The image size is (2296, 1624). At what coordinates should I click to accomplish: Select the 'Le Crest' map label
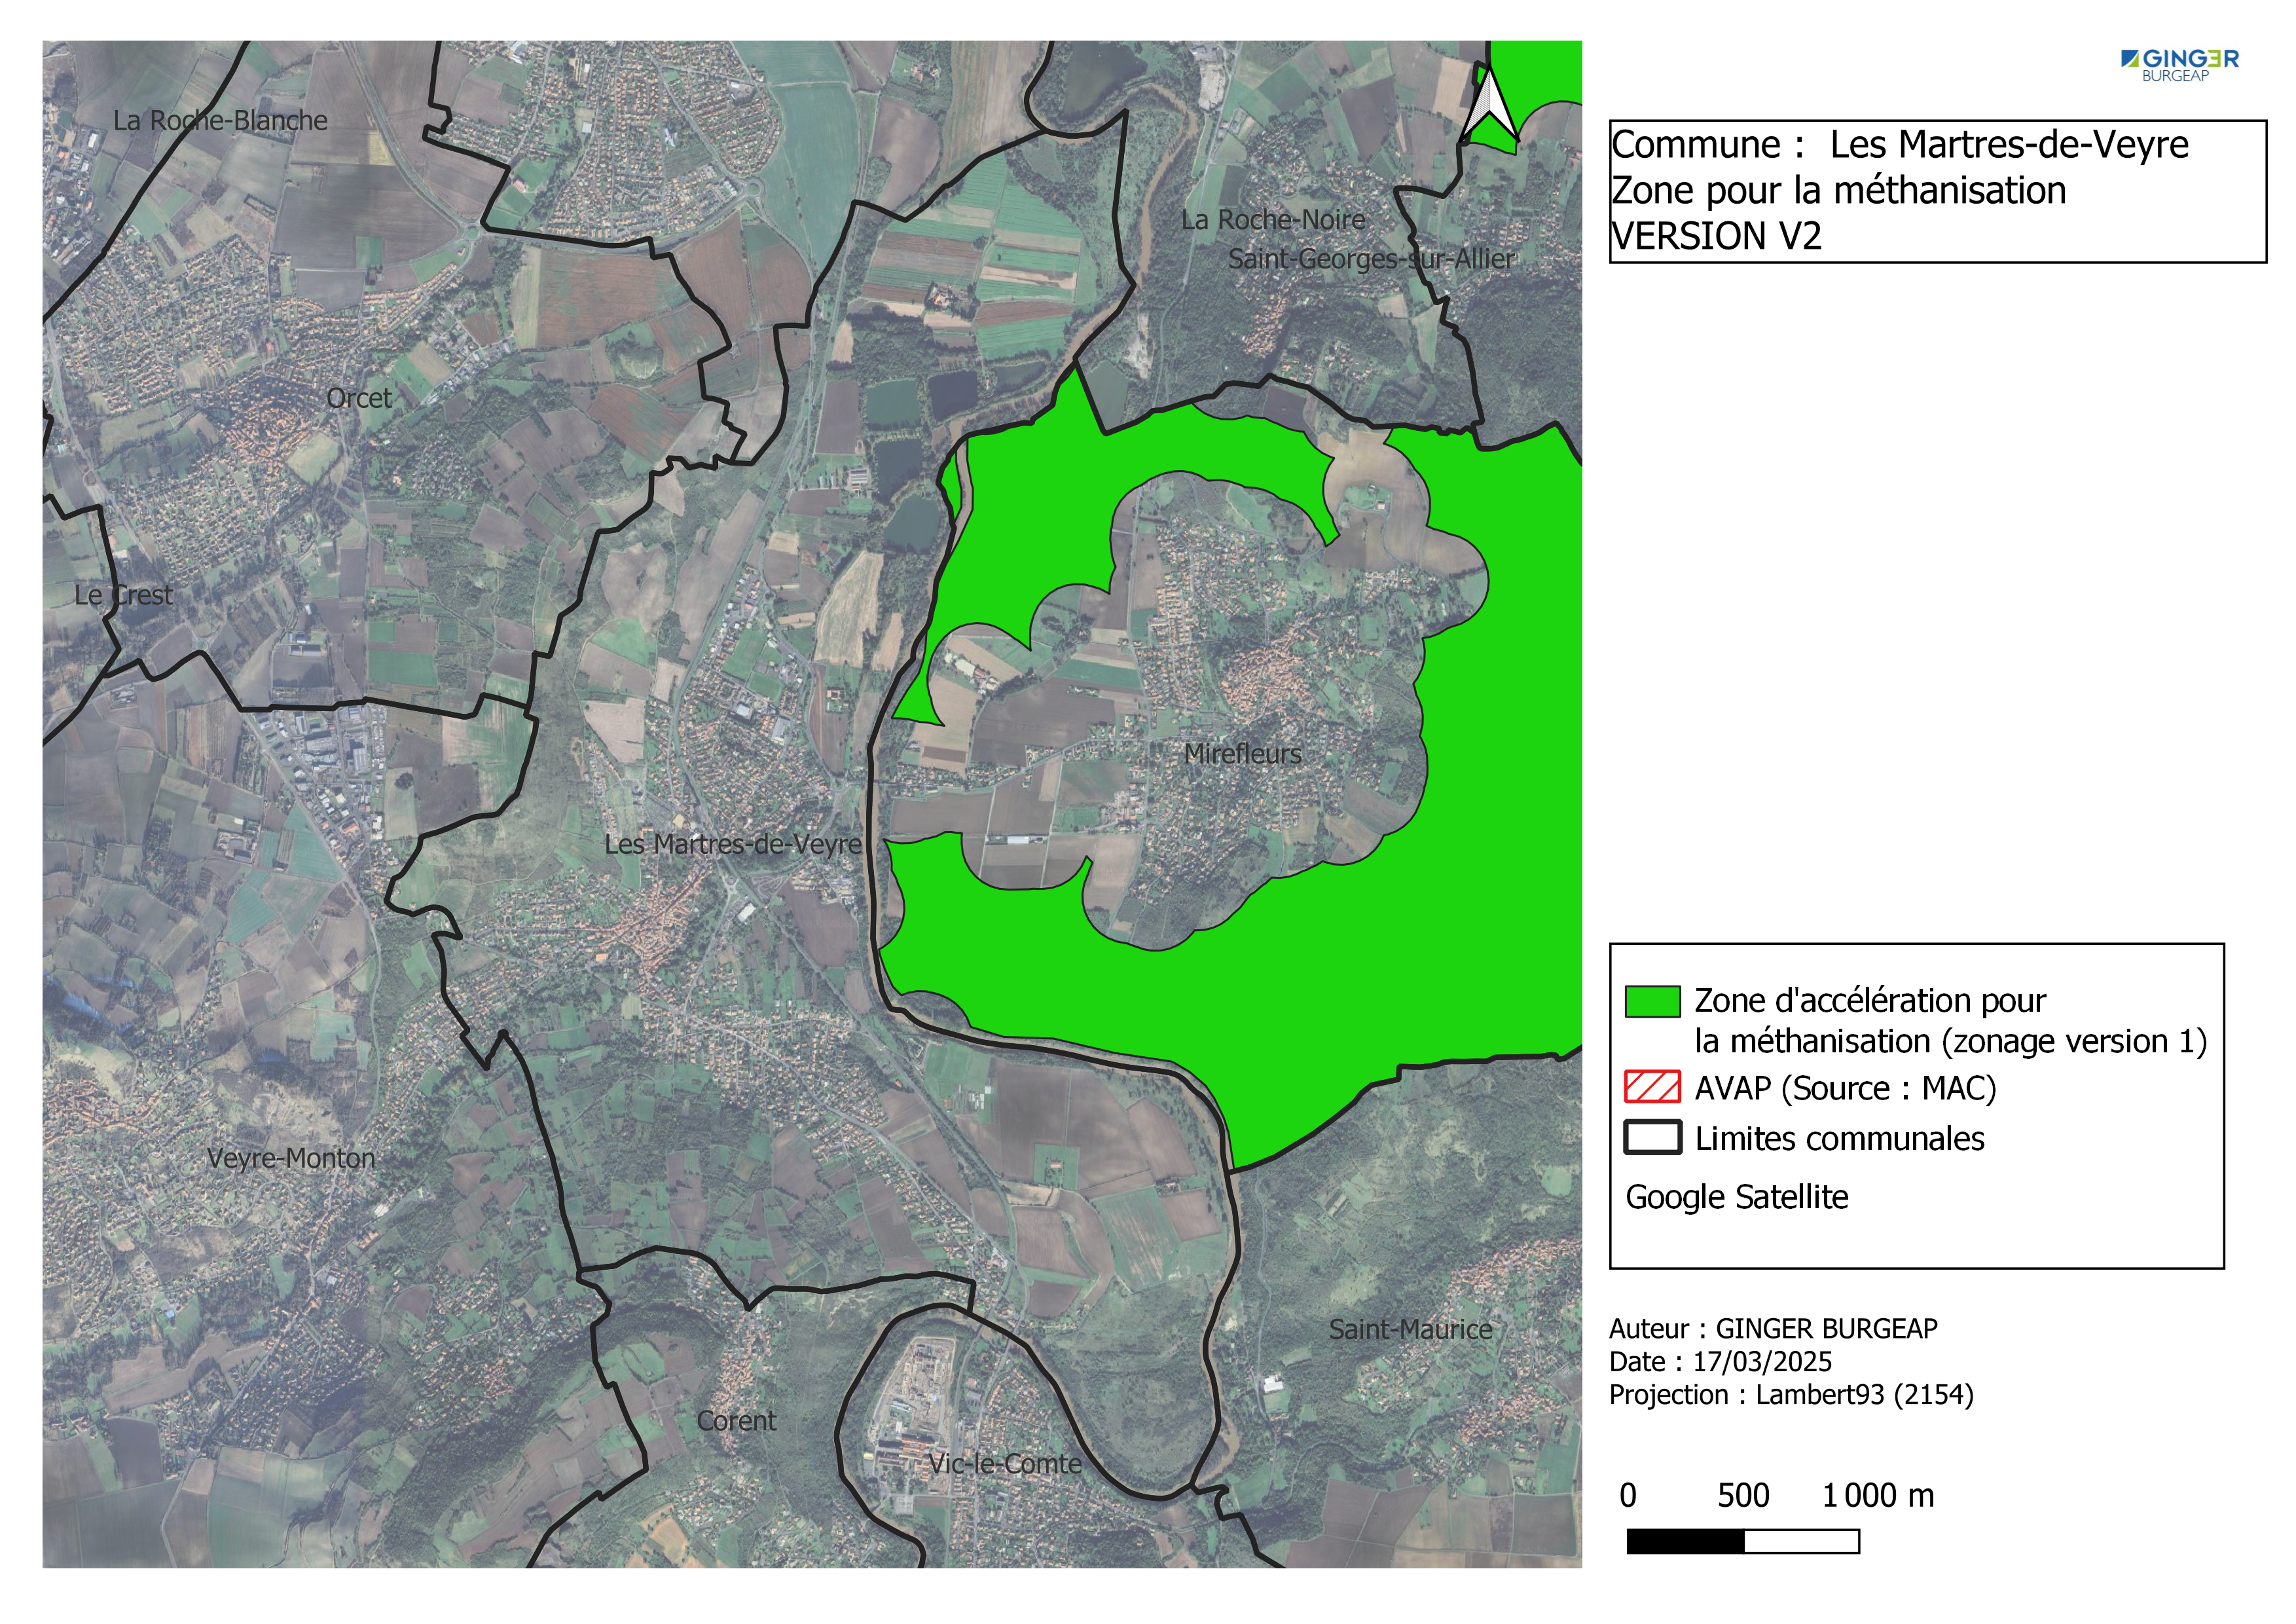point(123,595)
